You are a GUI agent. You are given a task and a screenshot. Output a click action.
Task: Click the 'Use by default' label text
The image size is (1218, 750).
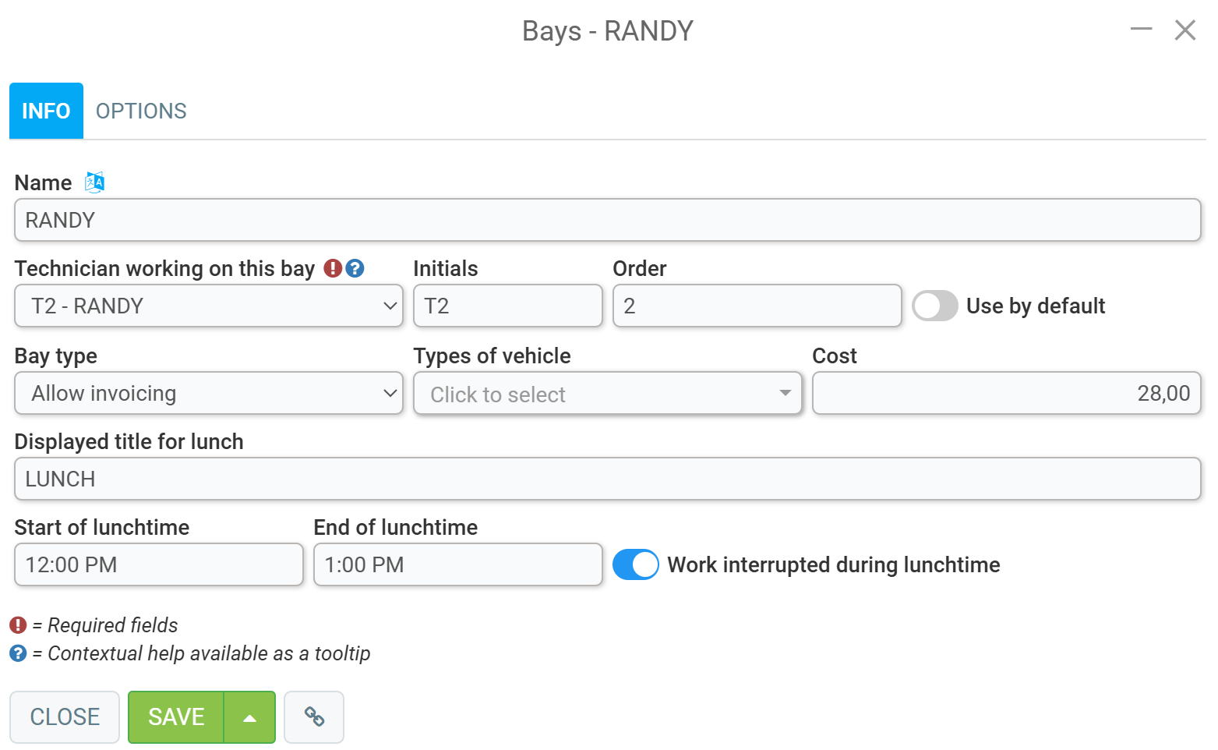point(1036,306)
